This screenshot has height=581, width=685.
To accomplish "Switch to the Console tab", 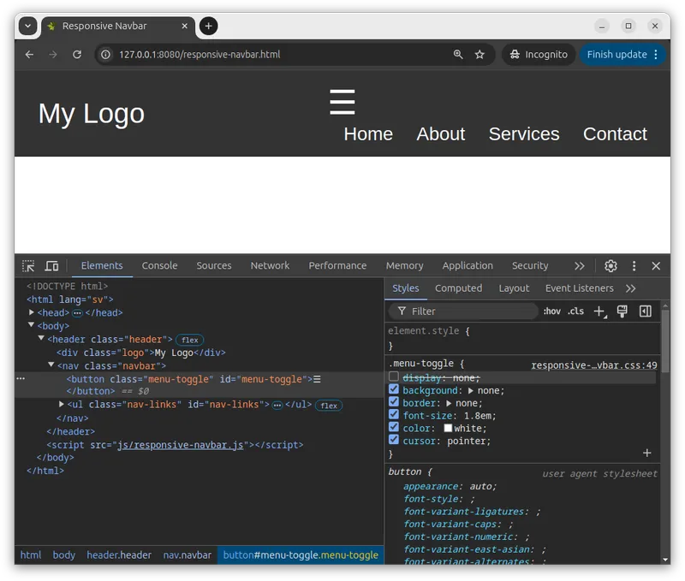I will coord(159,266).
